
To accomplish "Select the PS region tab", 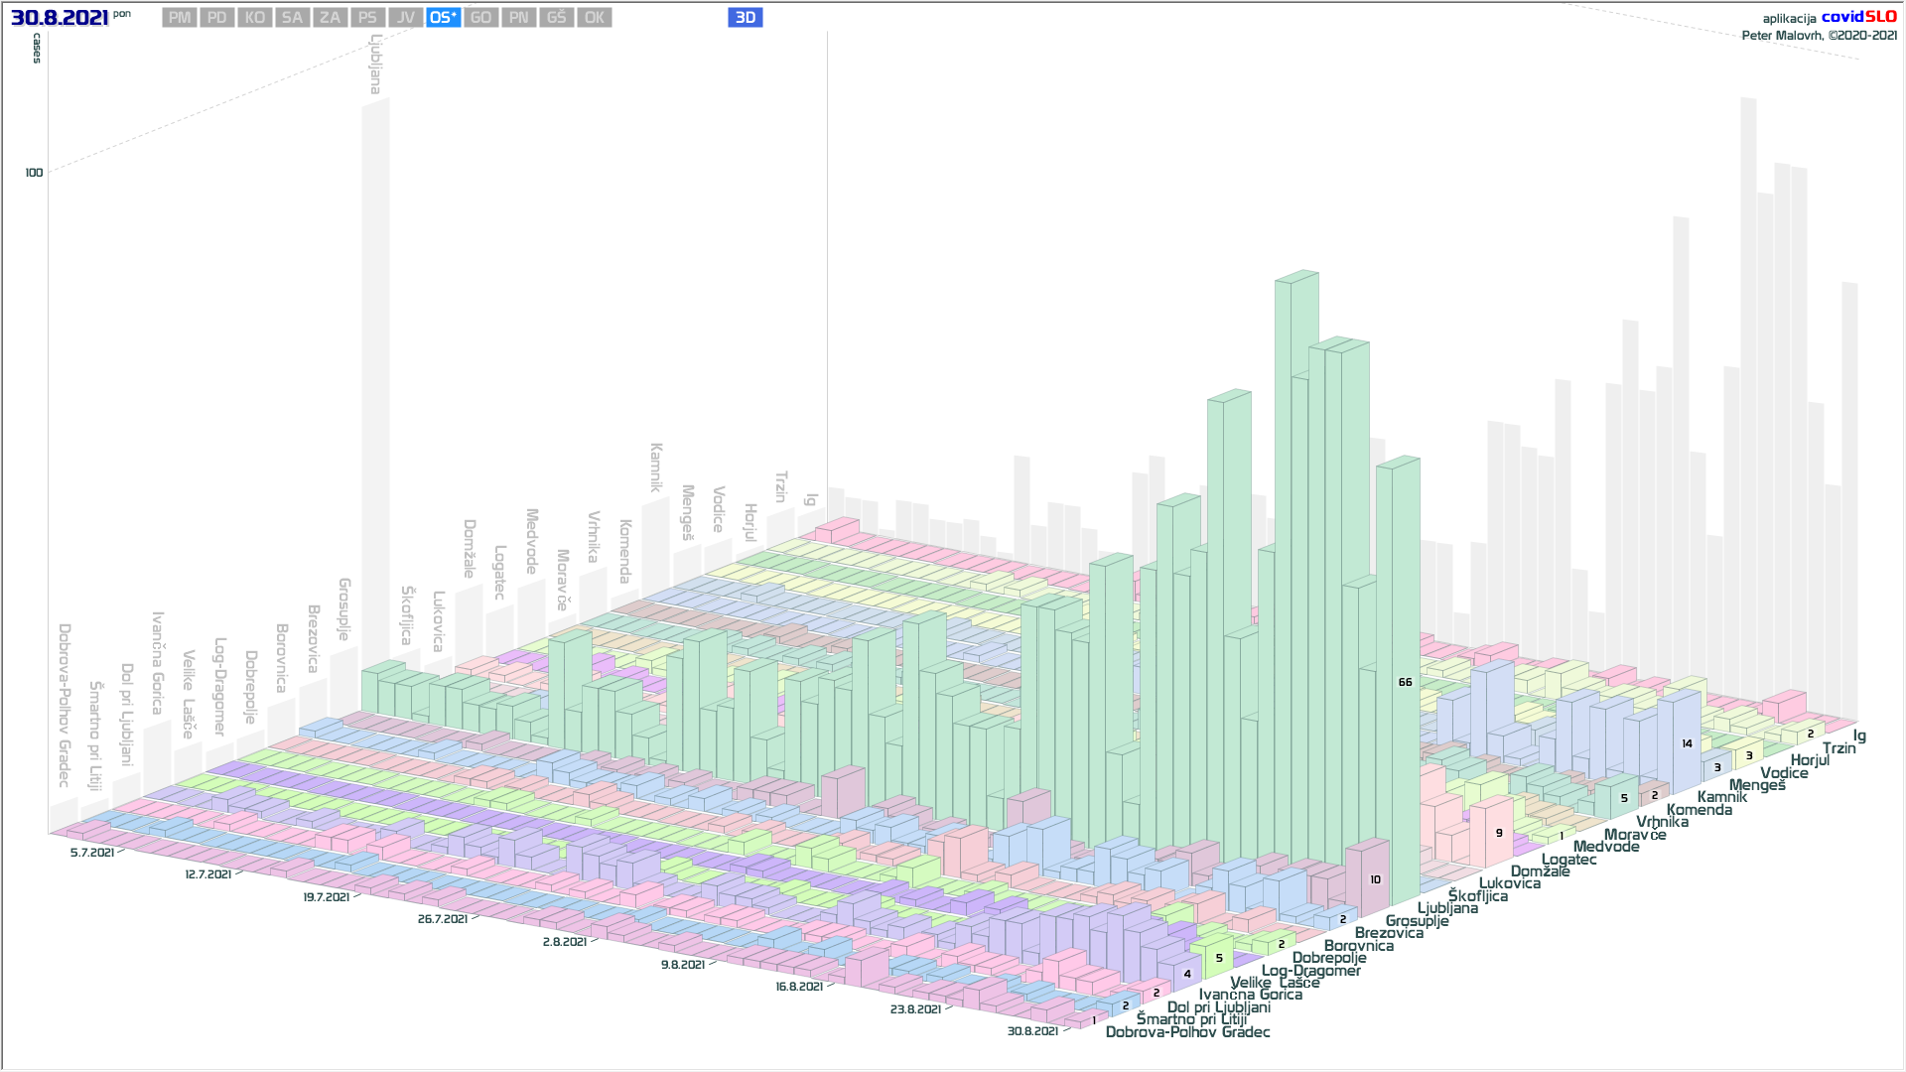I will pos(367,18).
